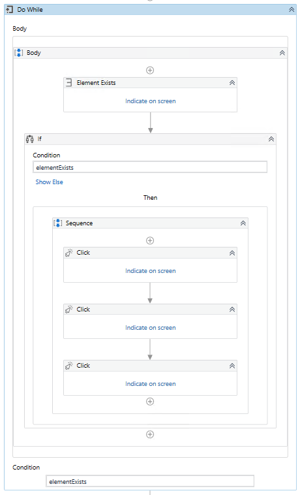Add activity below third Click via plus
The height and width of the screenshot is (495, 300).
150,402
